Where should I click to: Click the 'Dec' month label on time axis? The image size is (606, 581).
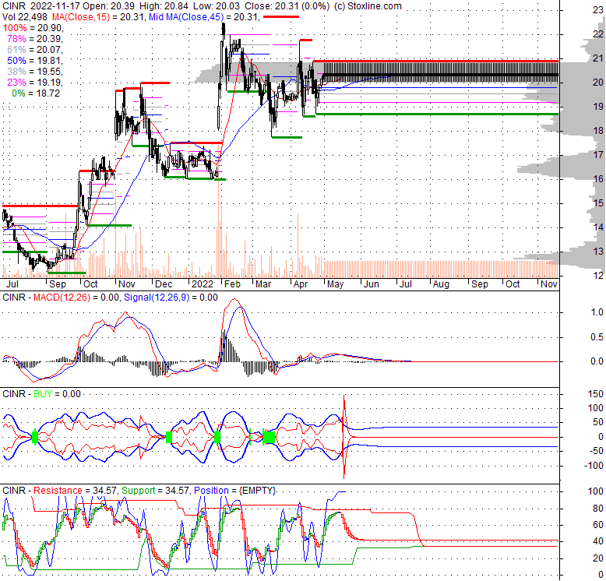point(164,284)
